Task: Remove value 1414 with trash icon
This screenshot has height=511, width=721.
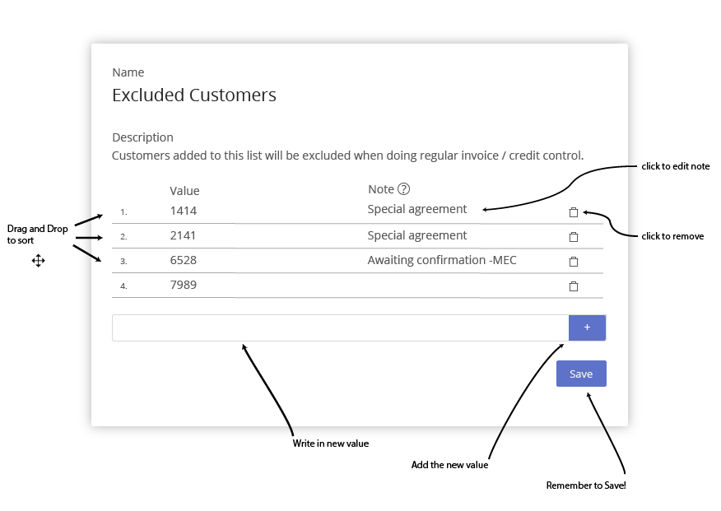Action: point(574,212)
